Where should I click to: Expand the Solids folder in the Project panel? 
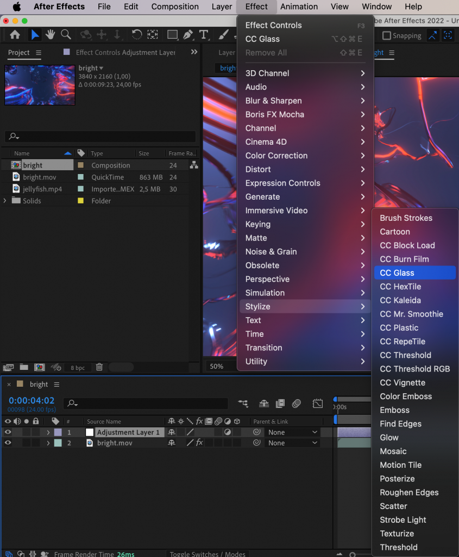click(x=4, y=201)
